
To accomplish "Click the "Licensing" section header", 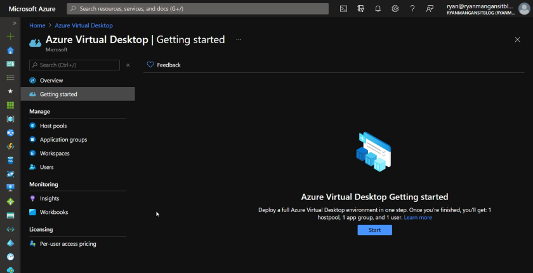I will coord(41,229).
